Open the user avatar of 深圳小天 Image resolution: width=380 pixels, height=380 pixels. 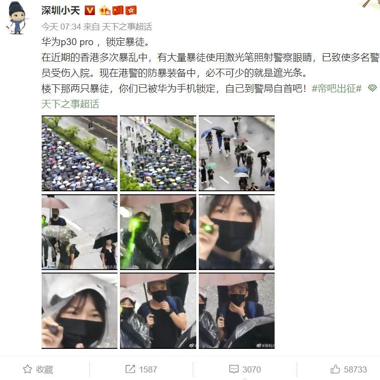coord(17,18)
